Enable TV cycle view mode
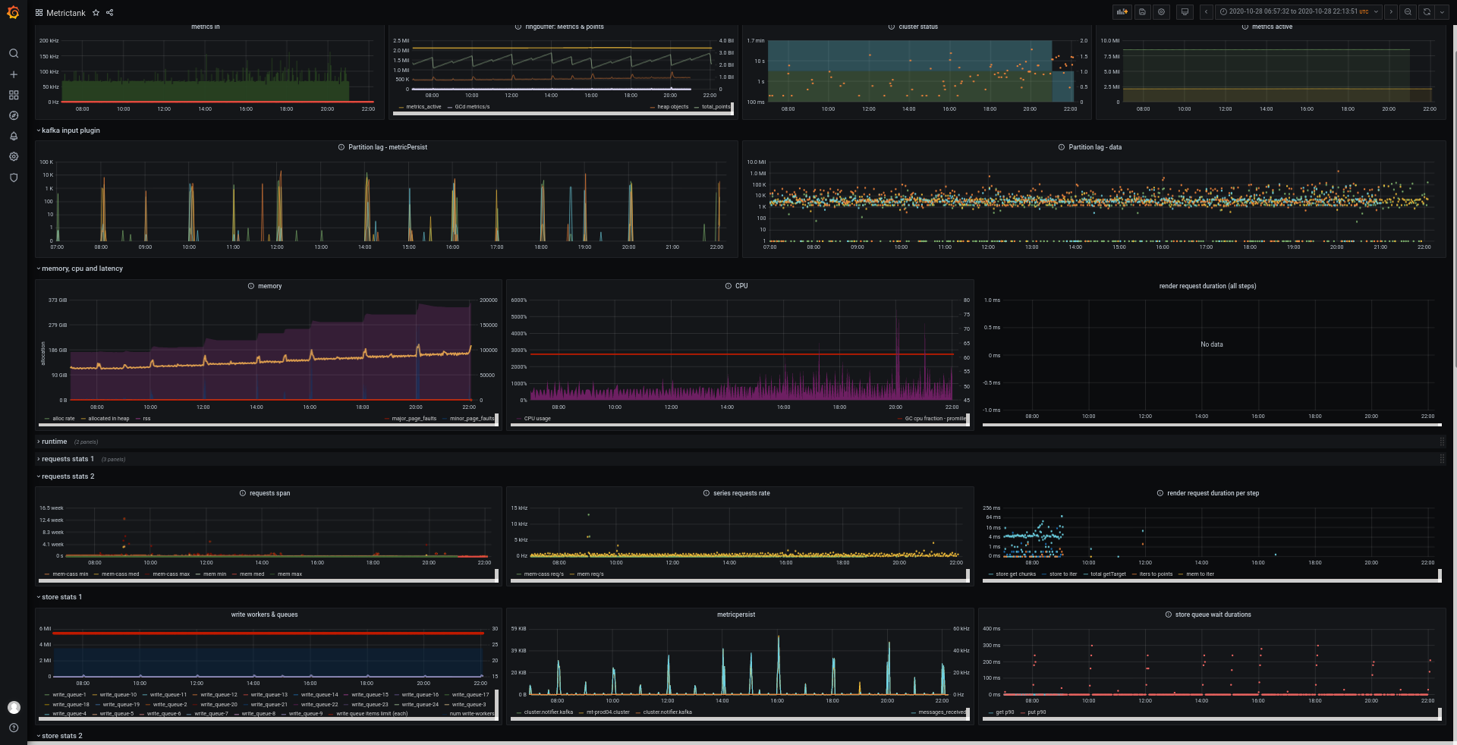This screenshot has height=745, width=1457. (x=1185, y=12)
